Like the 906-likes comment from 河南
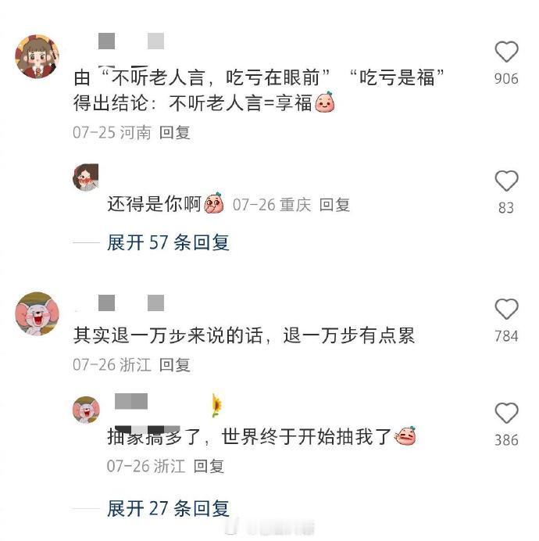The image size is (539, 541). (x=506, y=52)
